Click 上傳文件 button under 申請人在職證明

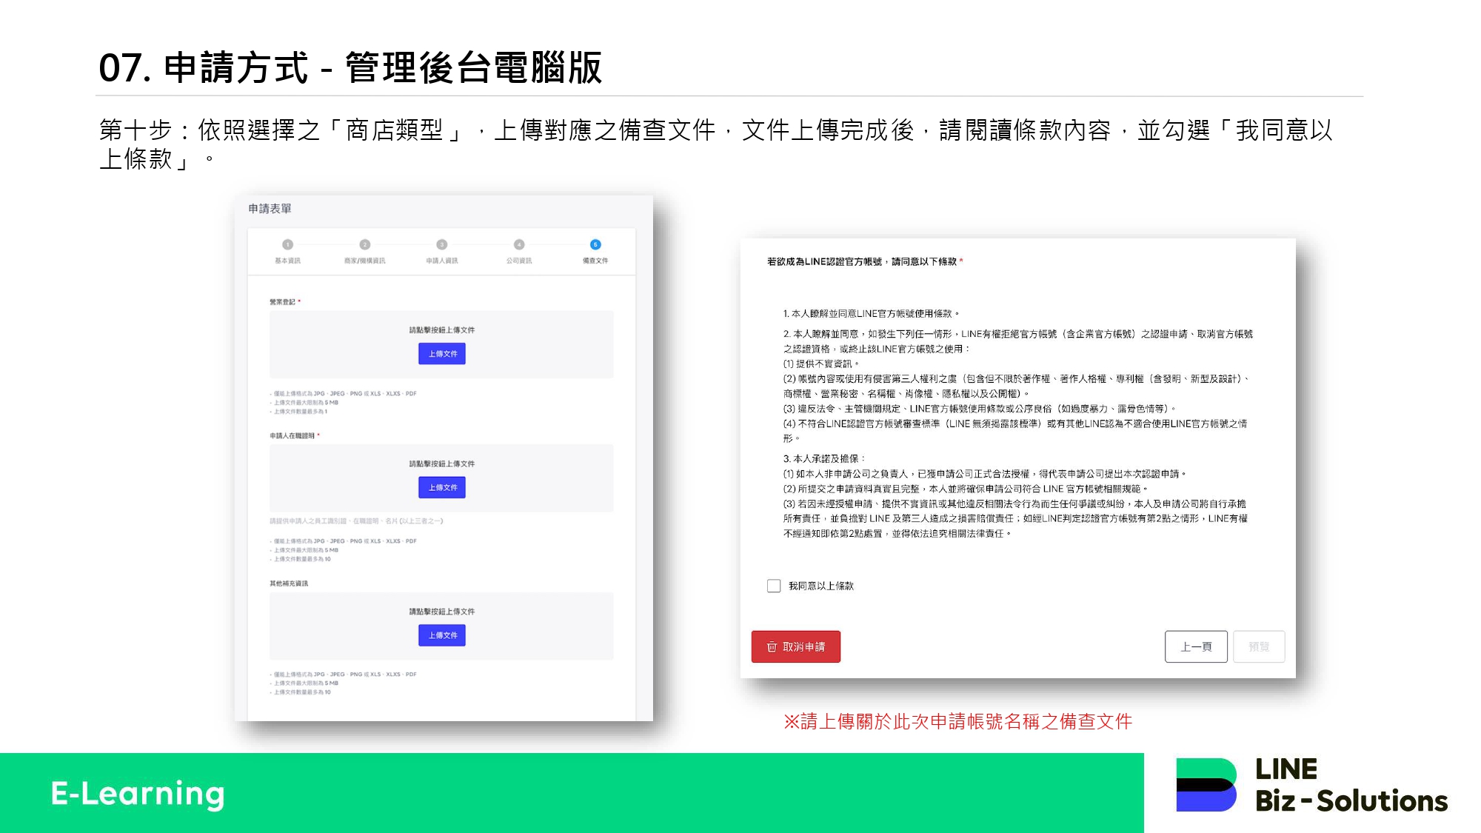[442, 487]
